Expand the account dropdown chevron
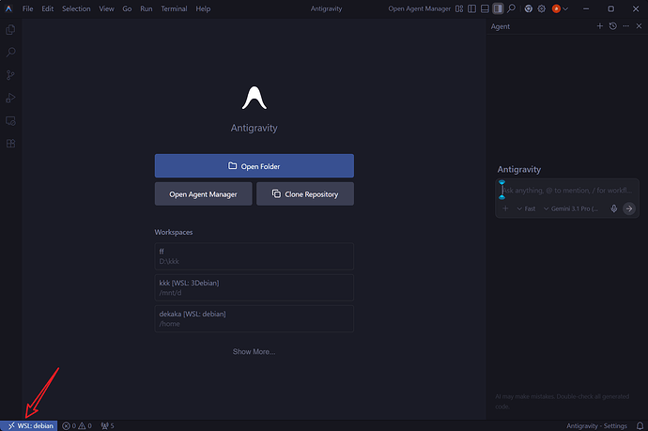The image size is (648, 431). coord(565,8)
